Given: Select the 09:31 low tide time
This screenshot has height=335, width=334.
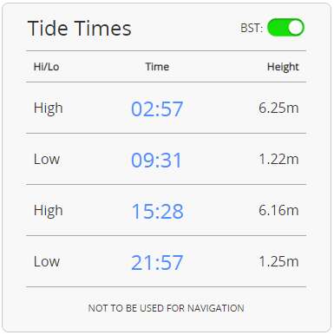Looking at the screenshot, I should coord(156,160).
